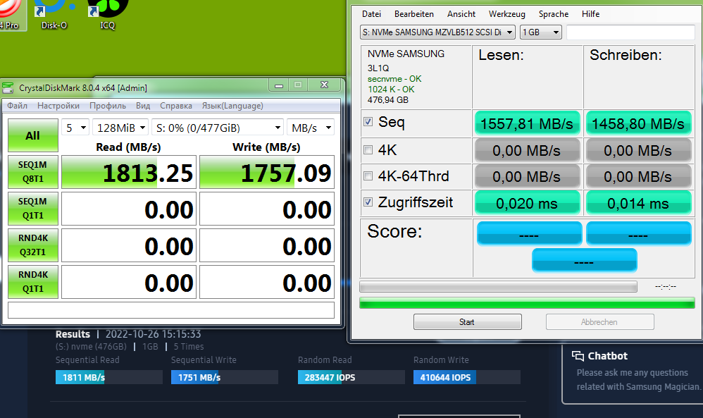Click the Start button in AS SSD
Viewport: 703px width, 418px height.
click(467, 322)
